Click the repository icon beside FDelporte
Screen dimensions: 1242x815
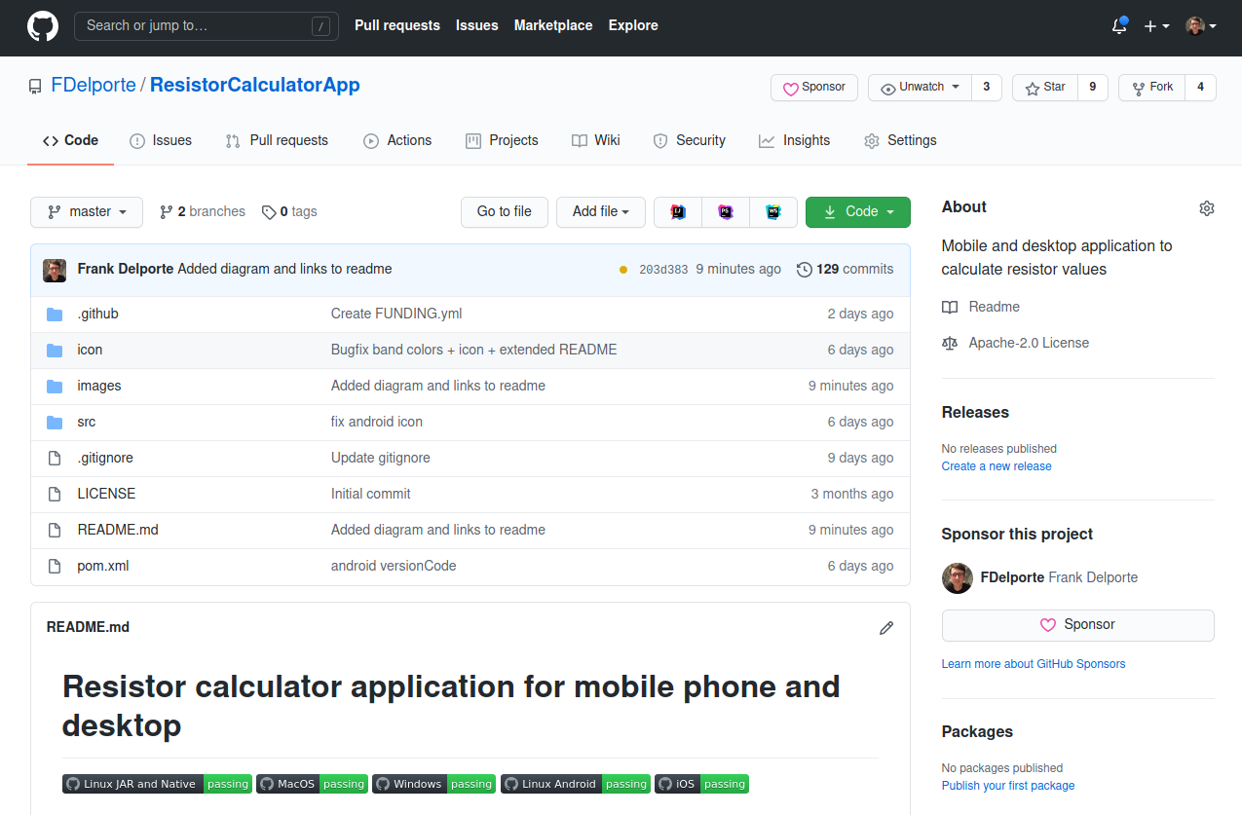(35, 86)
